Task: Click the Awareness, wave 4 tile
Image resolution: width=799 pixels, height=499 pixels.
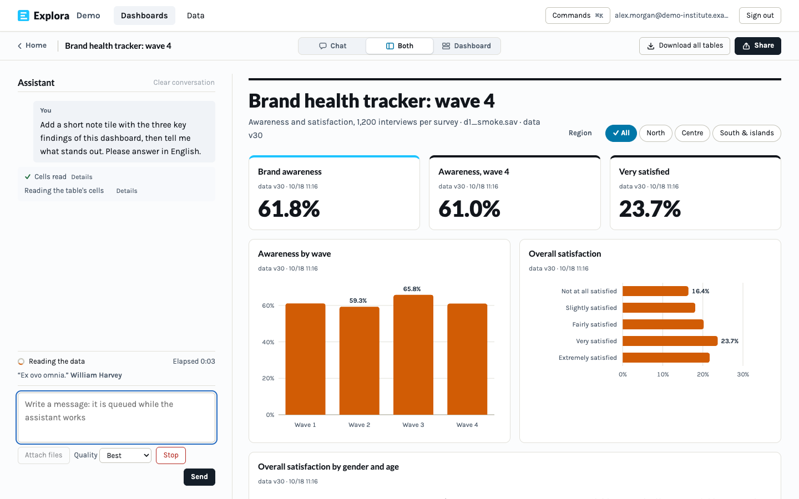Action: [x=515, y=193]
